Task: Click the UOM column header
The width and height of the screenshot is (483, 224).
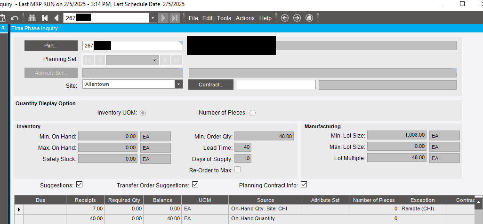Action: 205,200
